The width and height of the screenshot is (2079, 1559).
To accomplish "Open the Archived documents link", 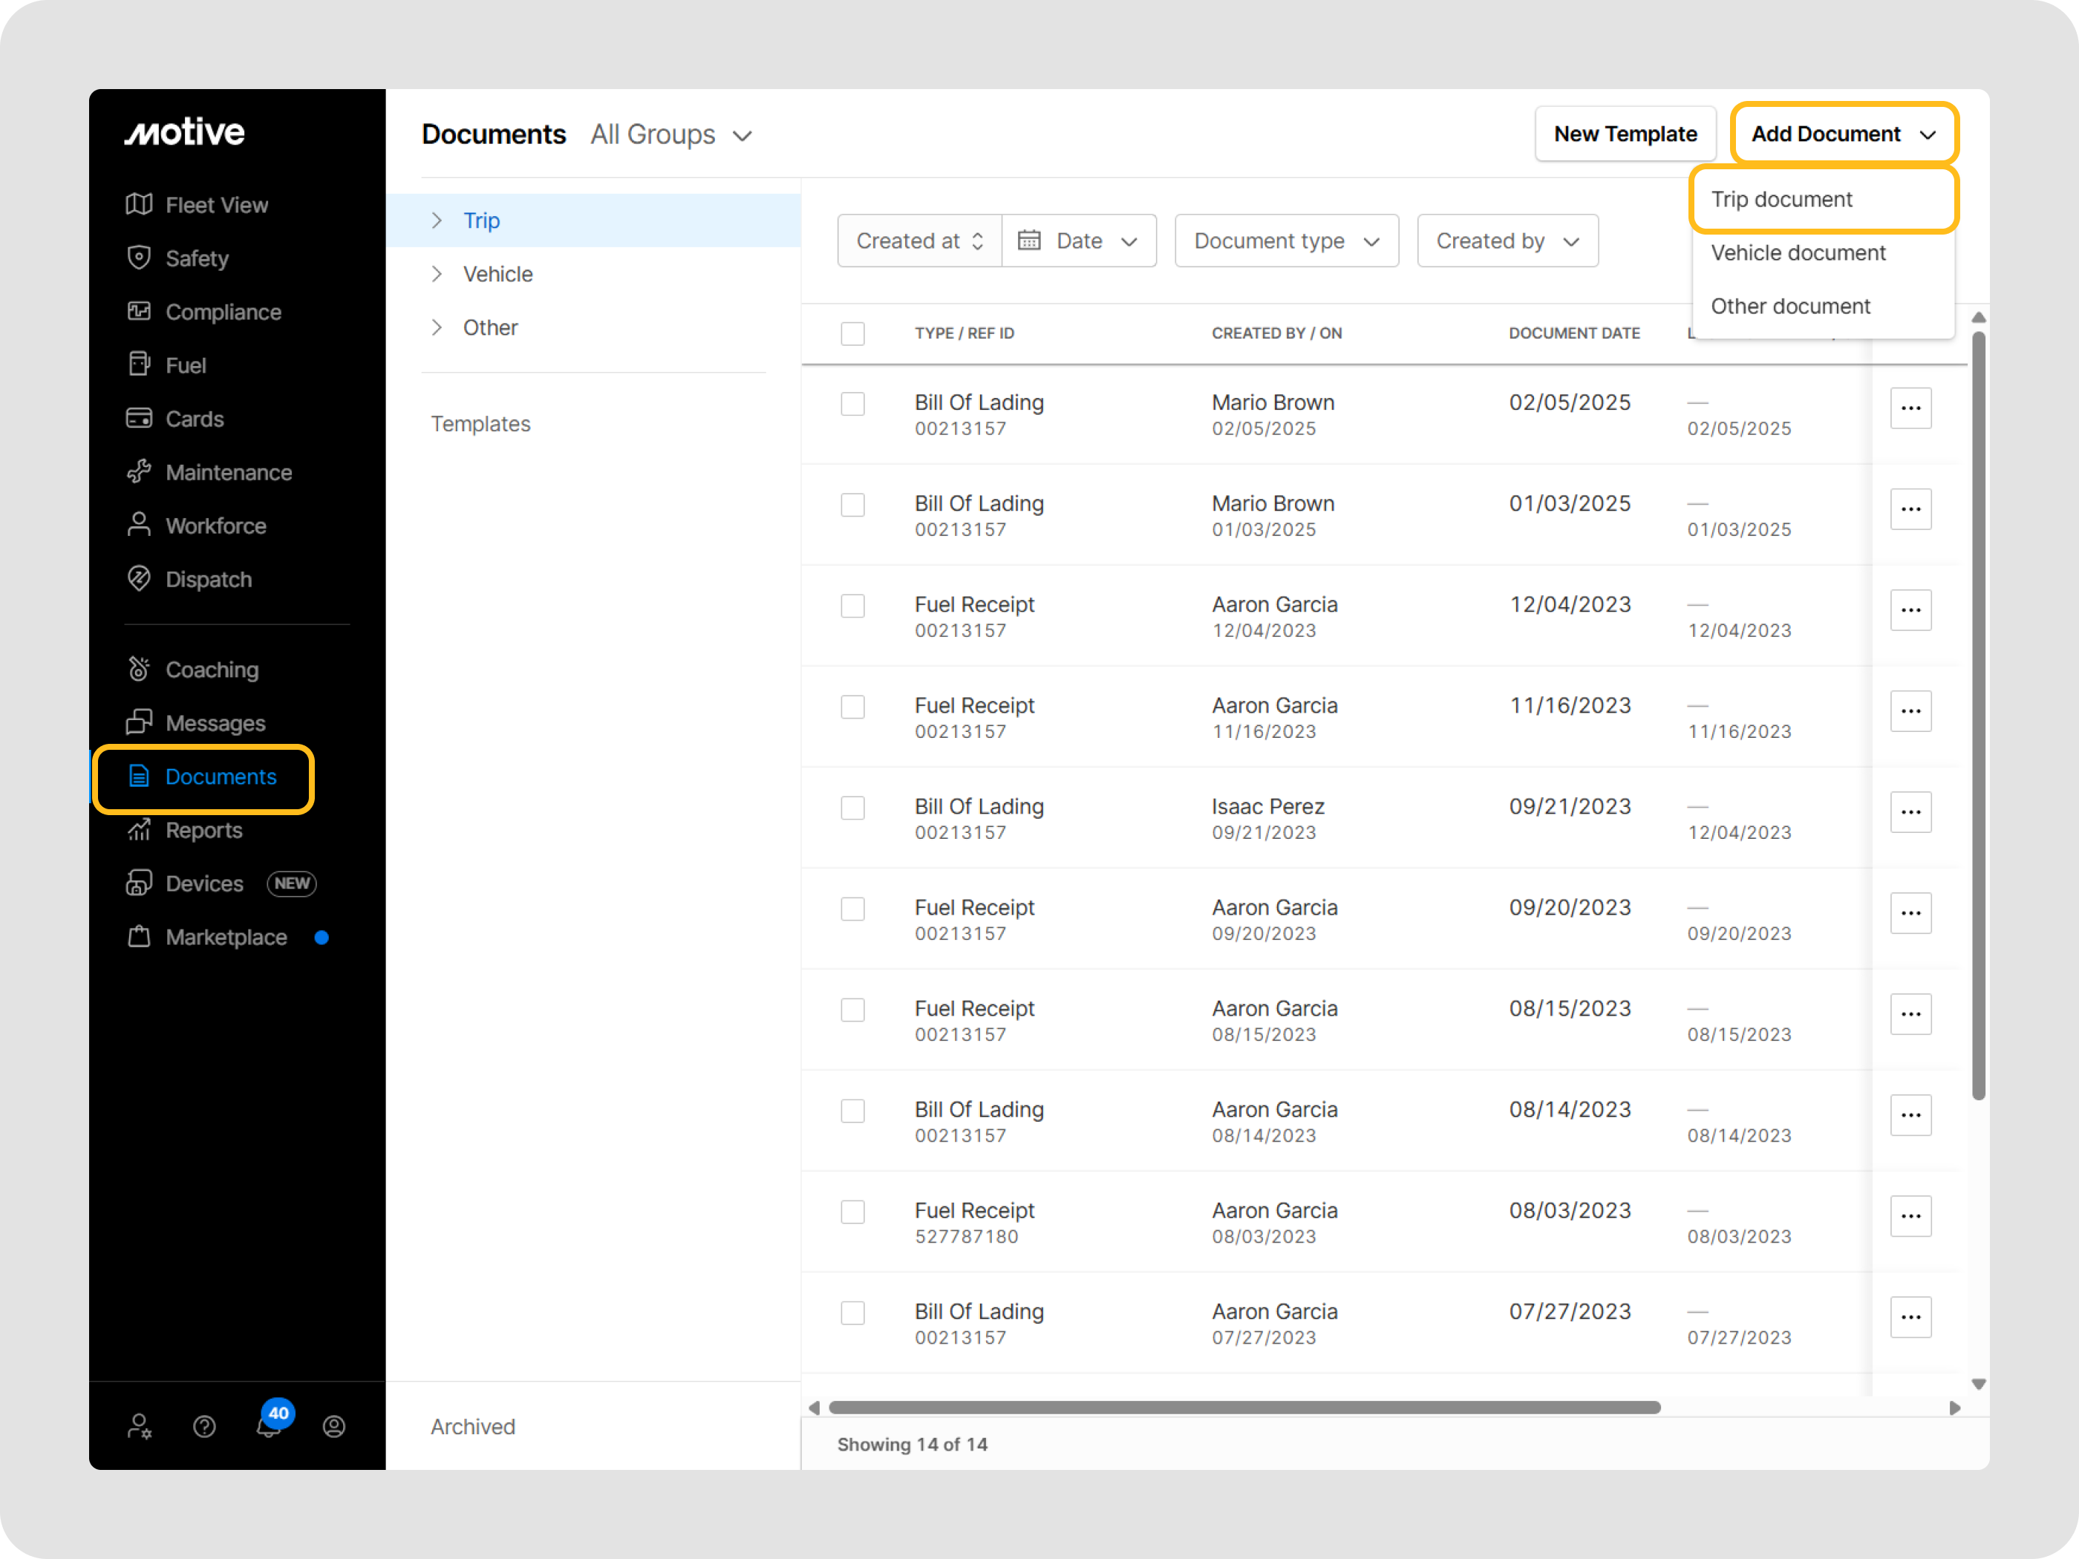I will pos(473,1427).
